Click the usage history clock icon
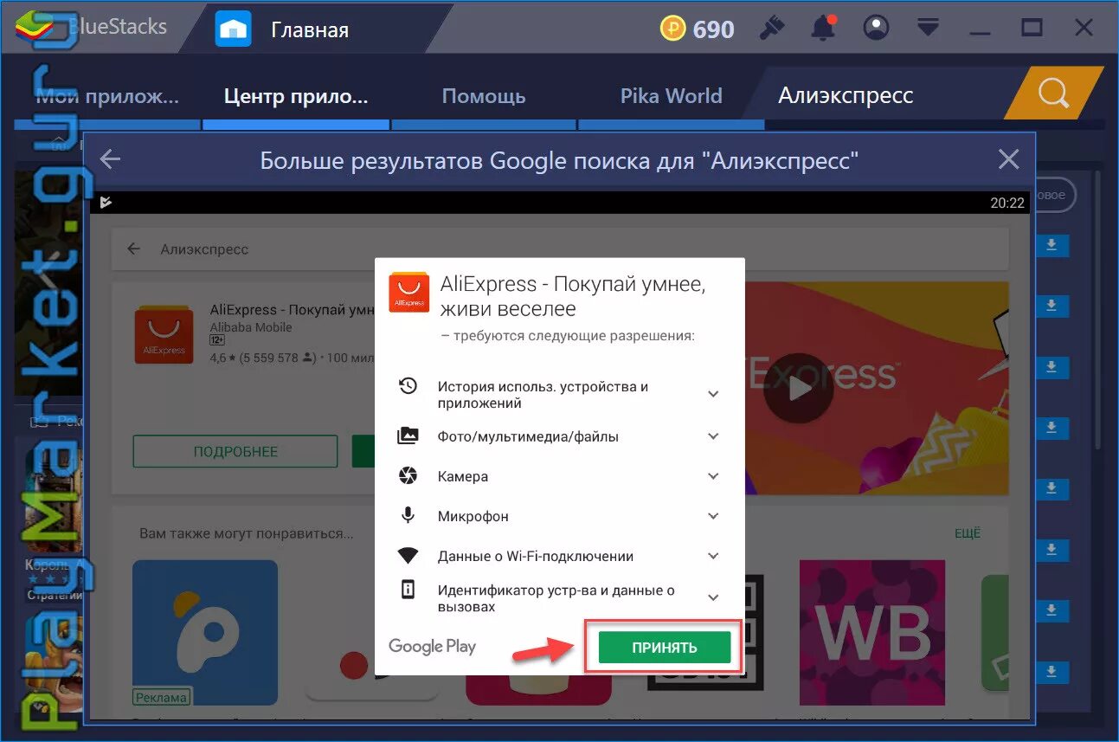This screenshot has width=1119, height=742. pos(408,387)
